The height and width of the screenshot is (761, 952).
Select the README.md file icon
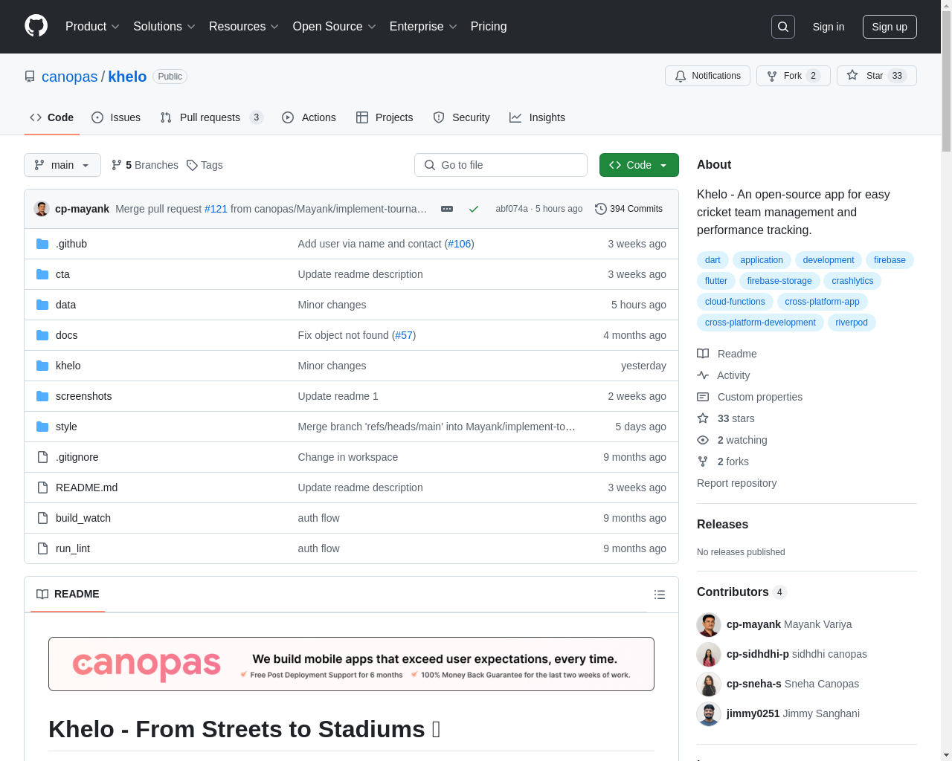coord(42,488)
